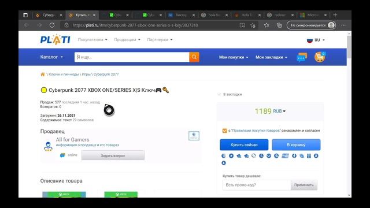Click the Применить promo code button
The height and width of the screenshot is (208, 370).
pos(304,185)
